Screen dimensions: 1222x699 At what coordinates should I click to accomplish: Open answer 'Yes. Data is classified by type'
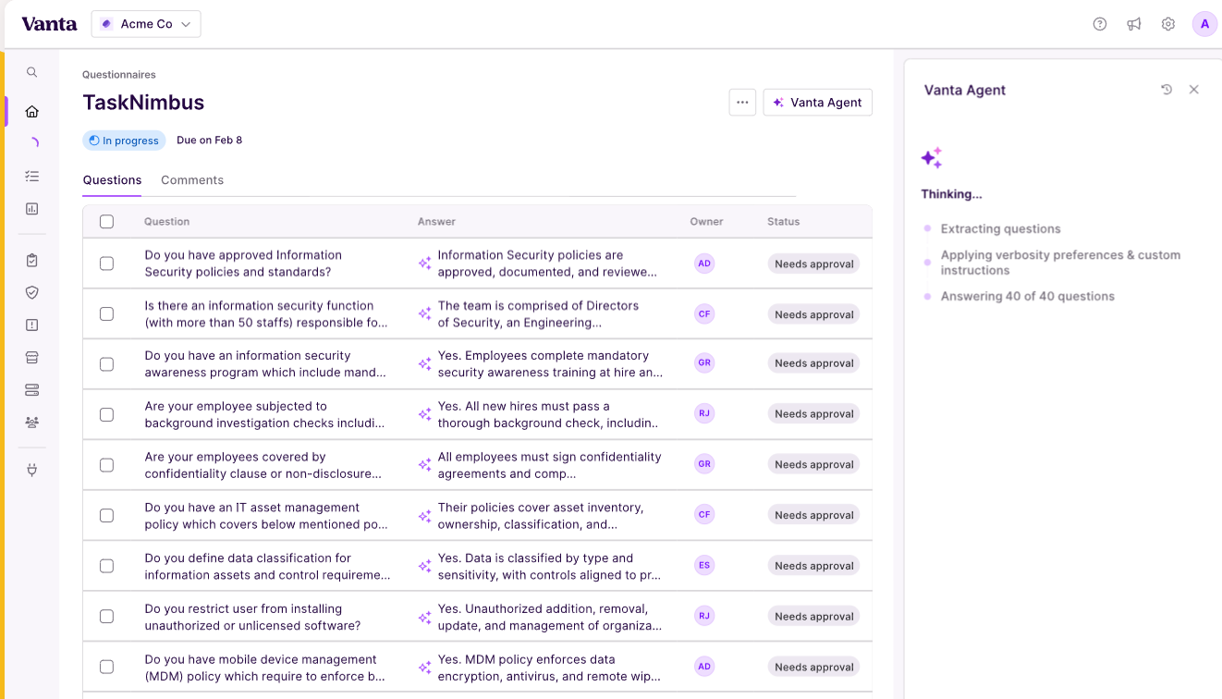(549, 566)
